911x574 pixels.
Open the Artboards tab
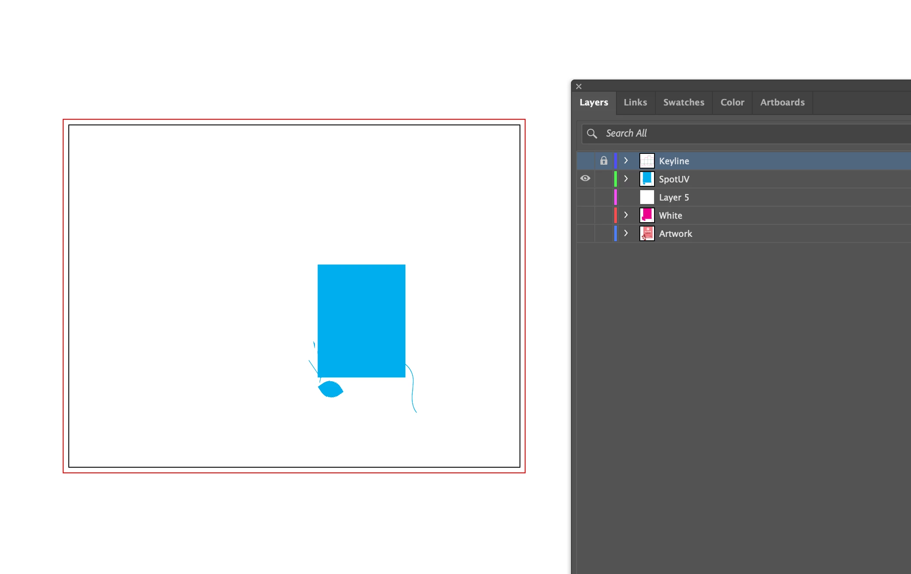pyautogui.click(x=782, y=102)
